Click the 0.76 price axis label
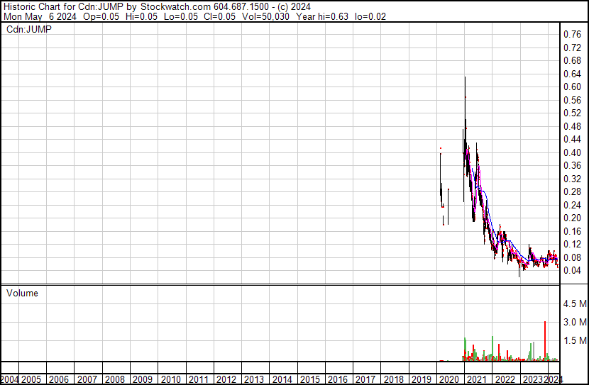The height and width of the screenshot is (385, 589). [573, 35]
